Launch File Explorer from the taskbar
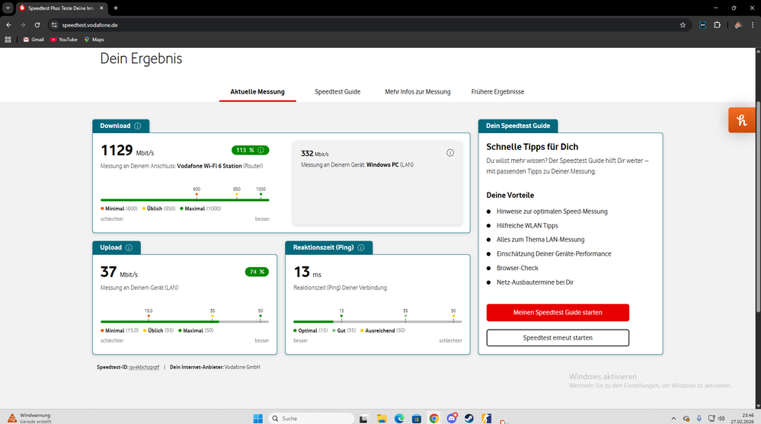761x424 pixels. (382, 418)
